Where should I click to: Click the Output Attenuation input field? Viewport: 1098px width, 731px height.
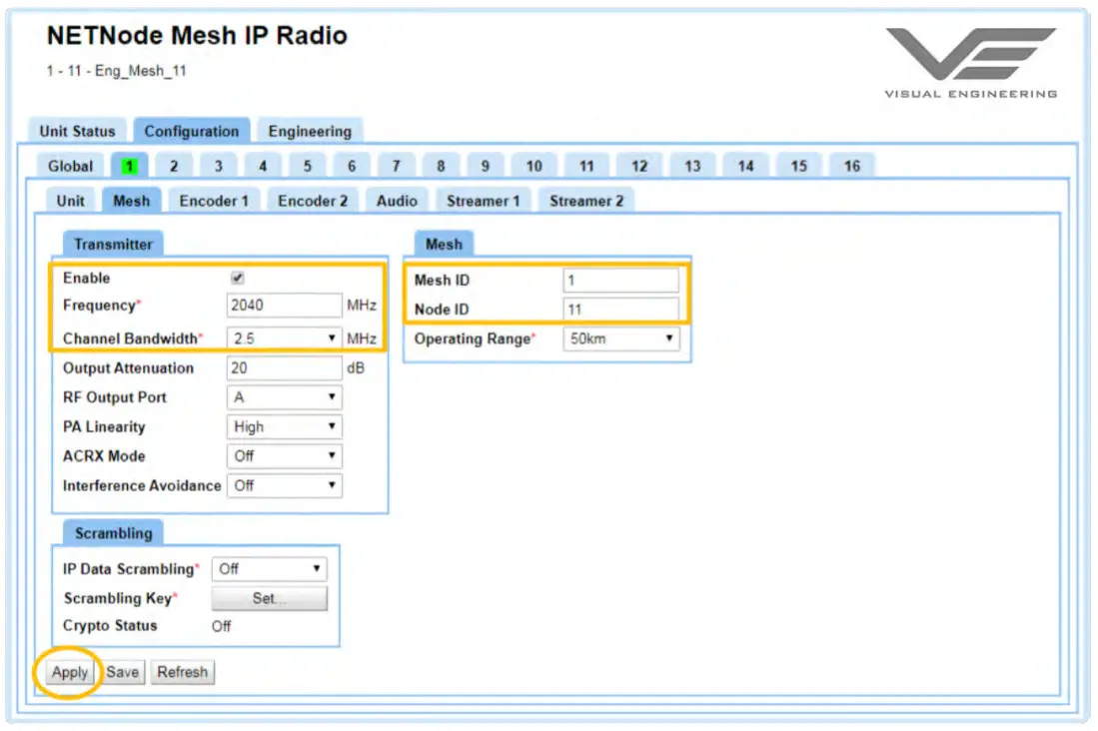coord(285,368)
